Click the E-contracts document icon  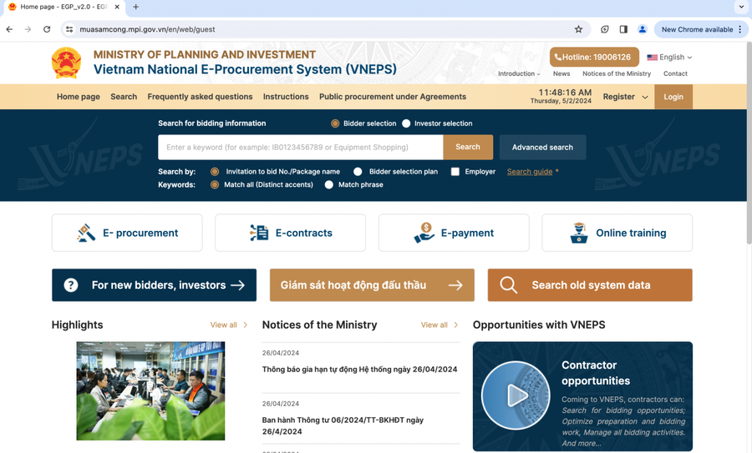click(x=259, y=233)
